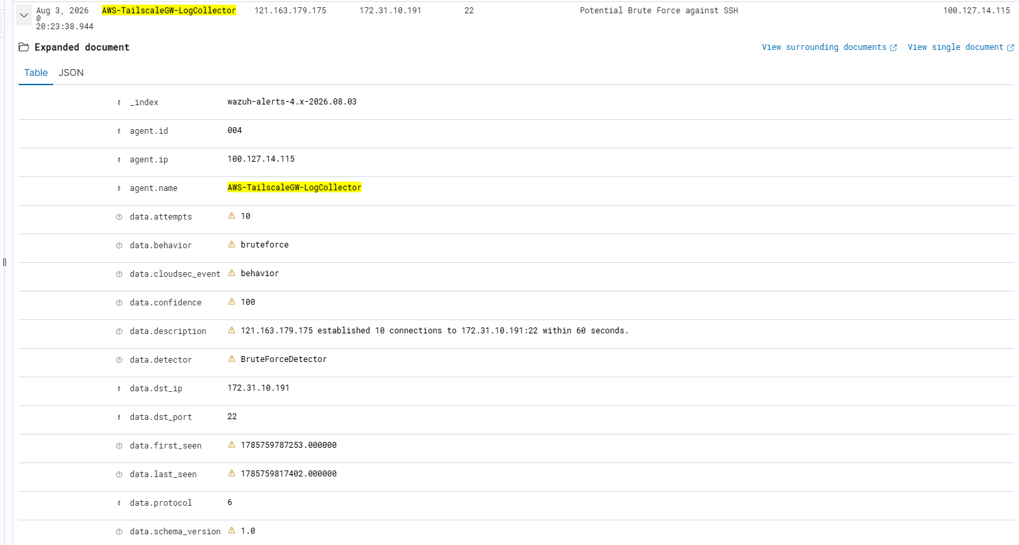The image size is (1019, 545).
Task: Click the panel resize handle on left edge
Action: coord(4,262)
